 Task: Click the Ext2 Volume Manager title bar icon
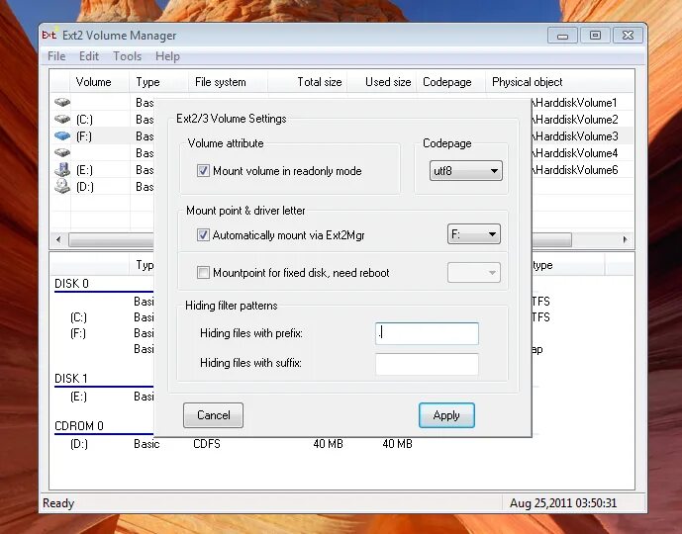point(49,35)
